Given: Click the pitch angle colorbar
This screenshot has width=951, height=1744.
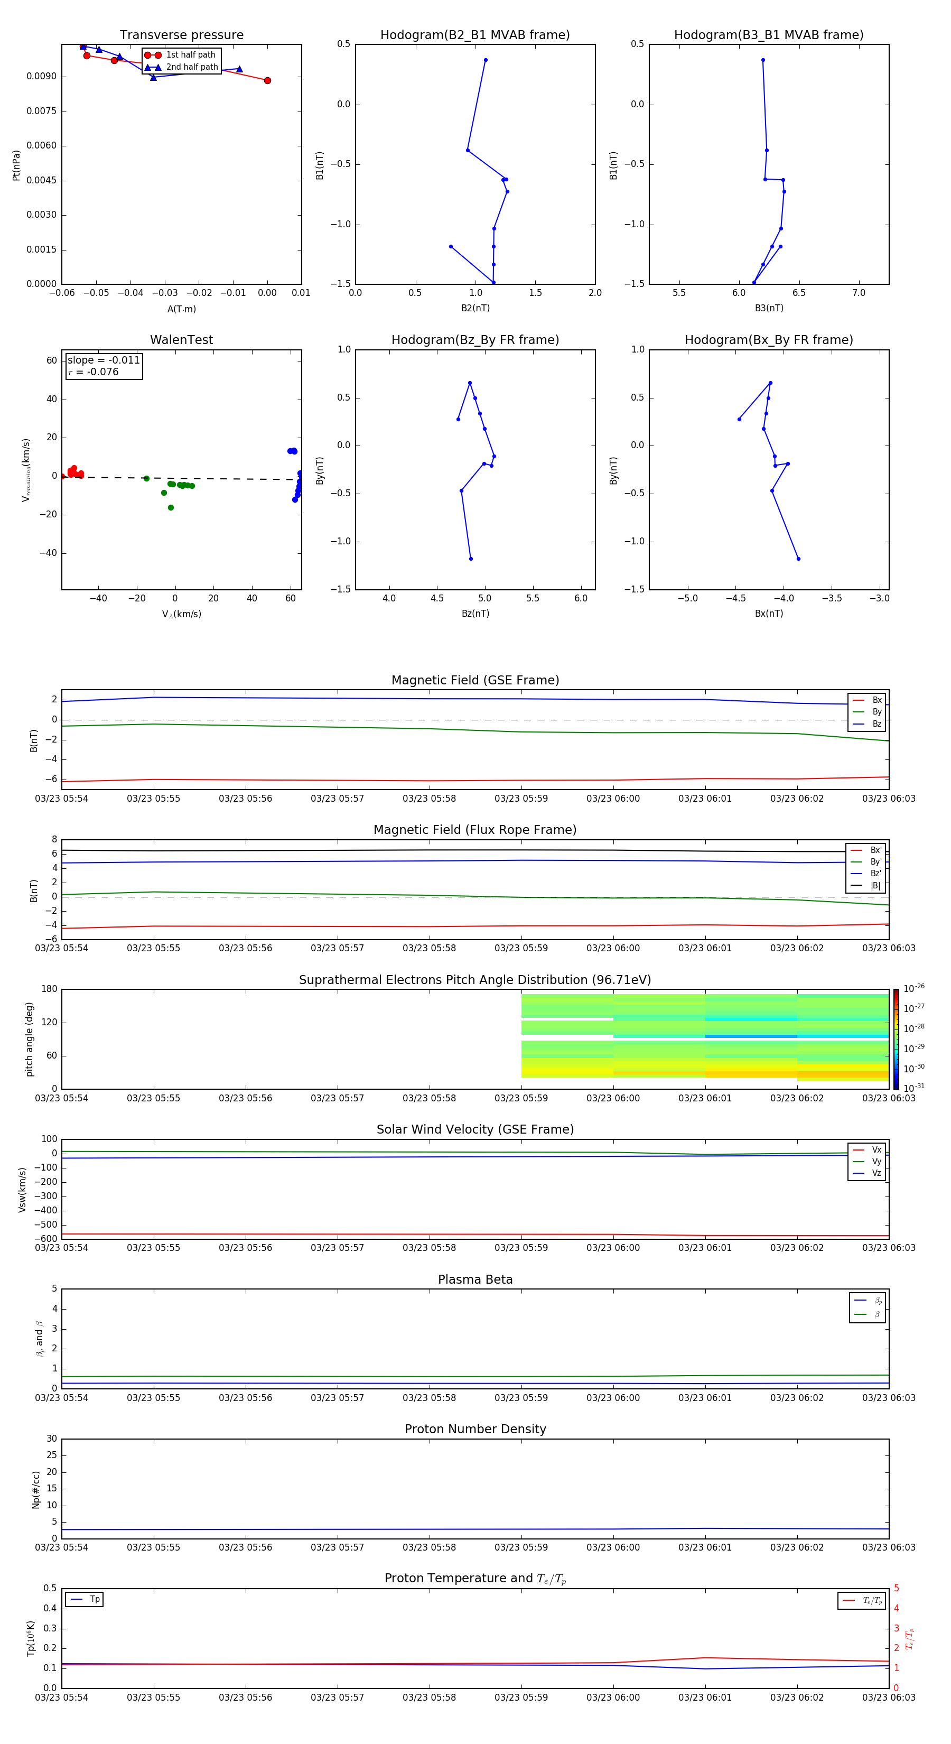Looking at the screenshot, I should coord(896,1039).
